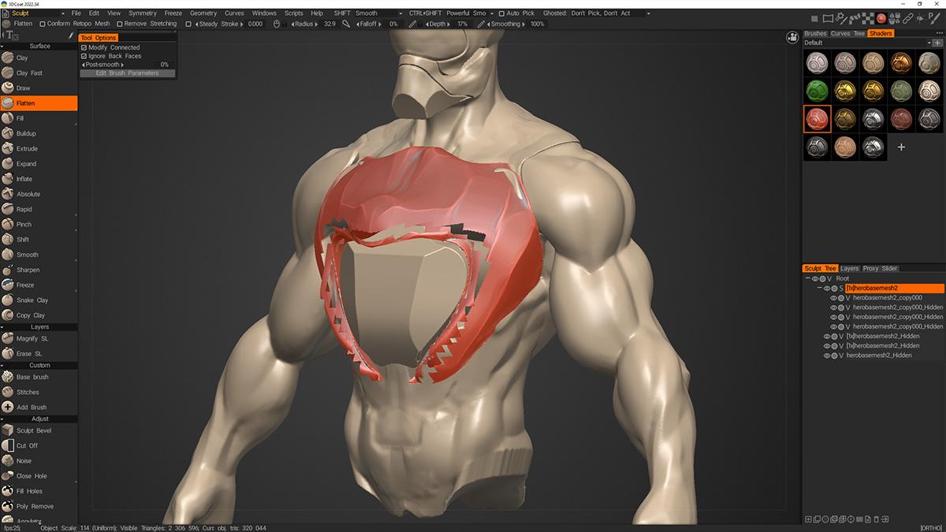Screen dimensions: 946x532
Task: Select the Fill brush
Action: pyautogui.click(x=39, y=118)
